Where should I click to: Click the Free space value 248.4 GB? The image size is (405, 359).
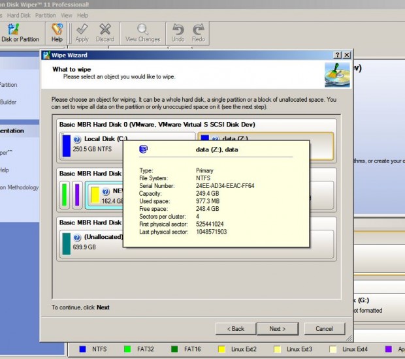point(208,209)
